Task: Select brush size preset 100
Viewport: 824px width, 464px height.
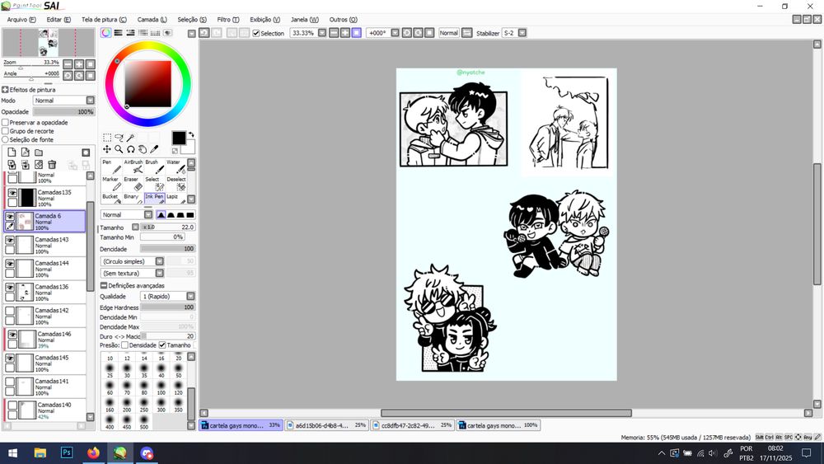Action: [162, 387]
